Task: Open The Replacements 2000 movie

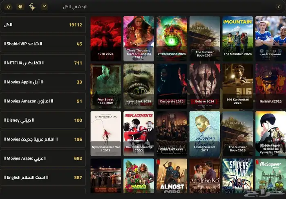Action: point(139,133)
